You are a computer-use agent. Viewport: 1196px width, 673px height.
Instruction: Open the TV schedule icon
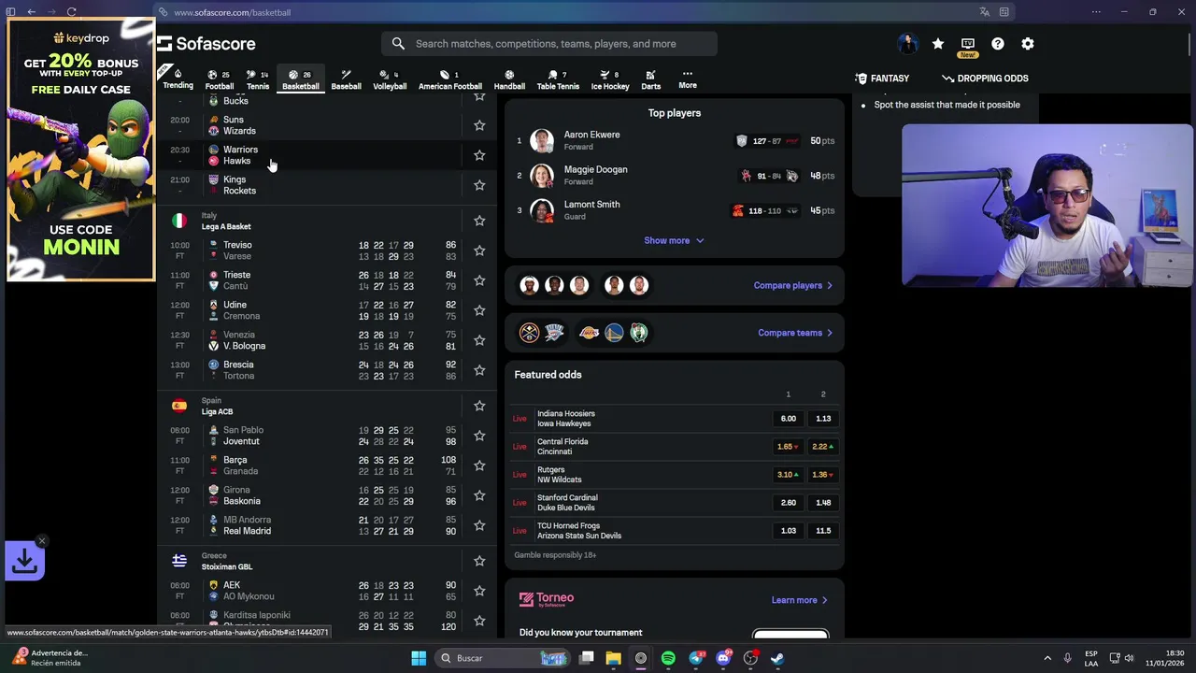968,44
